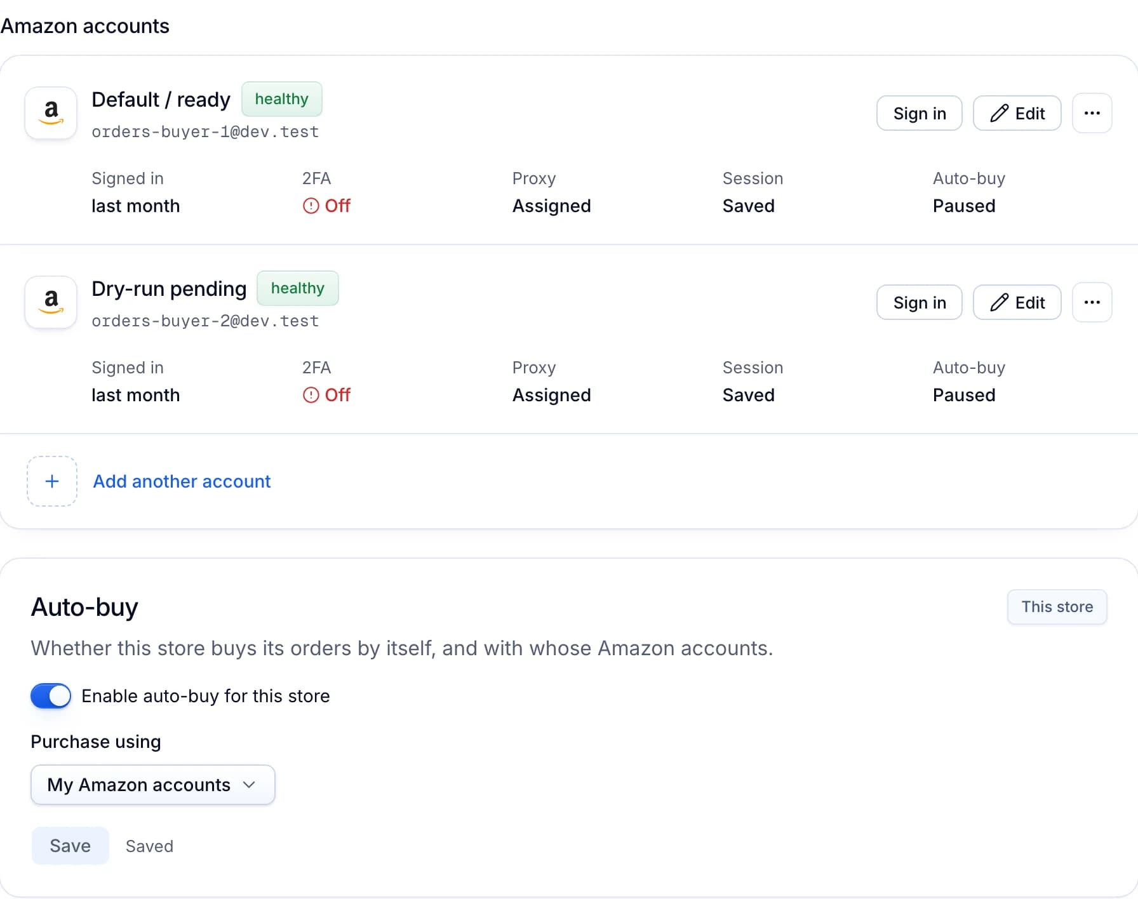Click Saved status next to Save button
This screenshot has height=899, width=1138.
point(149,846)
